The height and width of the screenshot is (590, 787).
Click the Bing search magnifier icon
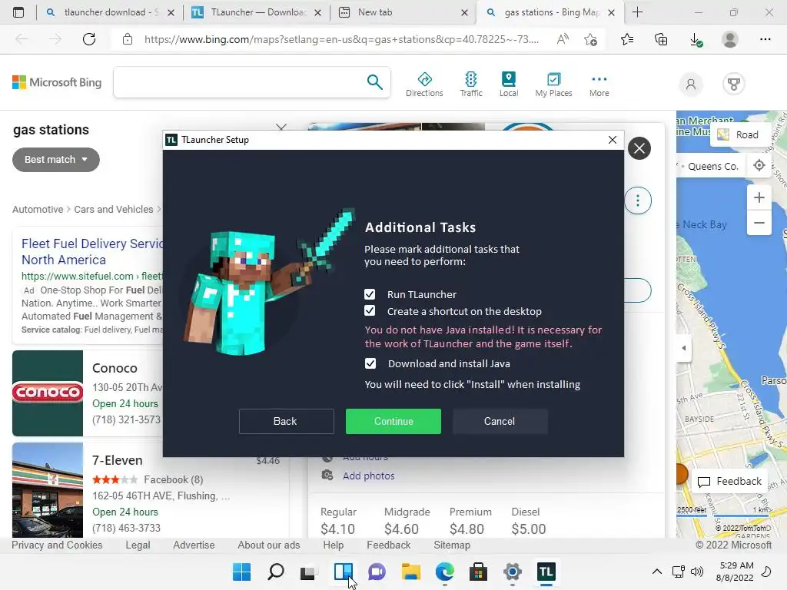click(x=374, y=81)
